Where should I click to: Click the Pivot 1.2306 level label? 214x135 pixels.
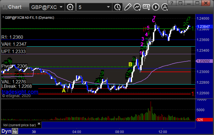(14, 66)
